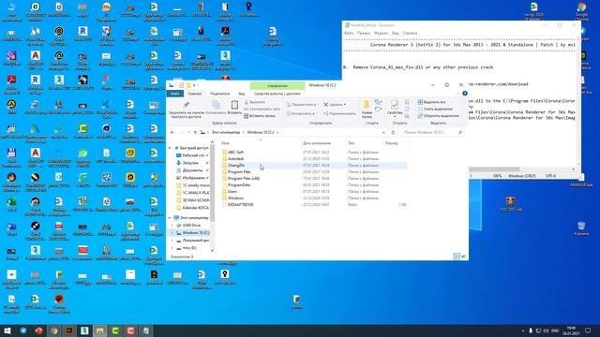The image size is (600, 337).
Task: Click Переименовать (Rename) in ribbon
Action: coord(339,113)
